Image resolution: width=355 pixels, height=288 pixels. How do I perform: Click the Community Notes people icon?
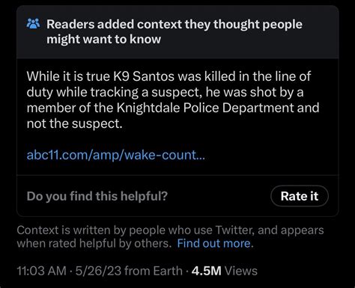coord(33,24)
